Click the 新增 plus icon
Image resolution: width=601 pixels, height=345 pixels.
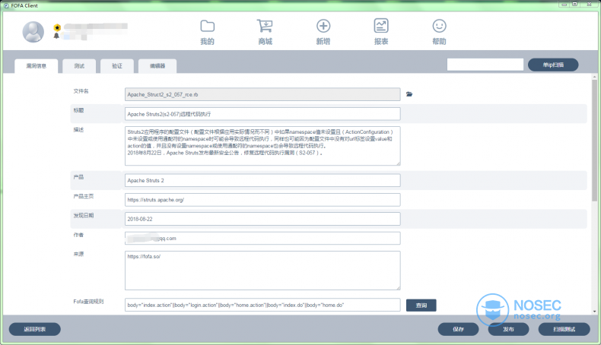323,26
